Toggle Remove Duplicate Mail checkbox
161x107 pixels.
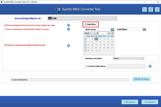(x=6, y=25)
